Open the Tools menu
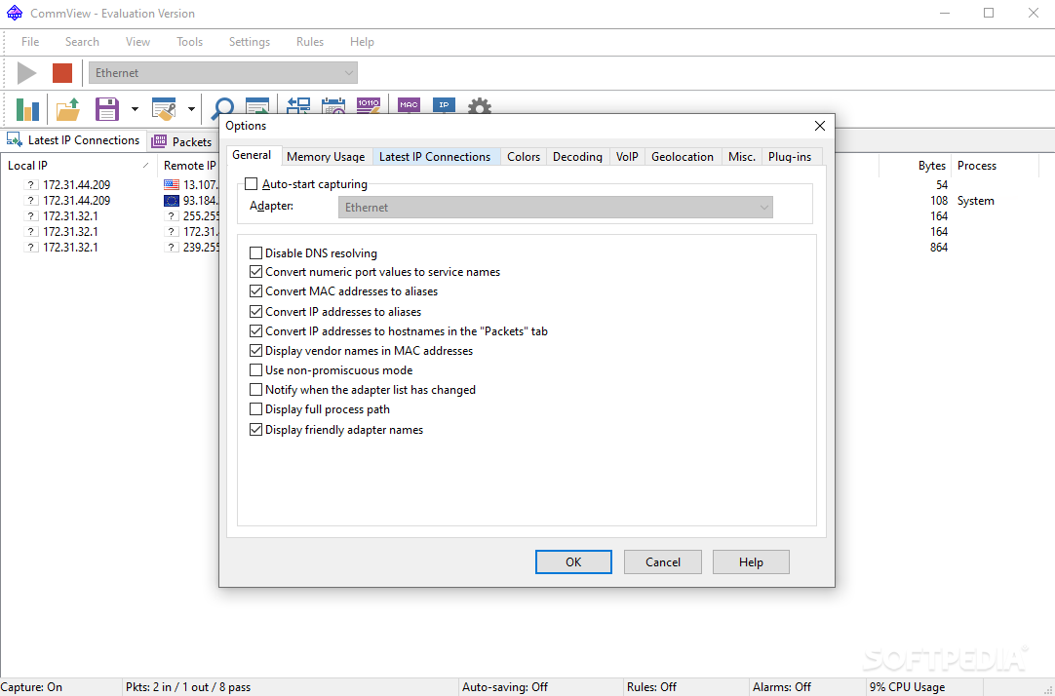The image size is (1055, 696). (190, 42)
